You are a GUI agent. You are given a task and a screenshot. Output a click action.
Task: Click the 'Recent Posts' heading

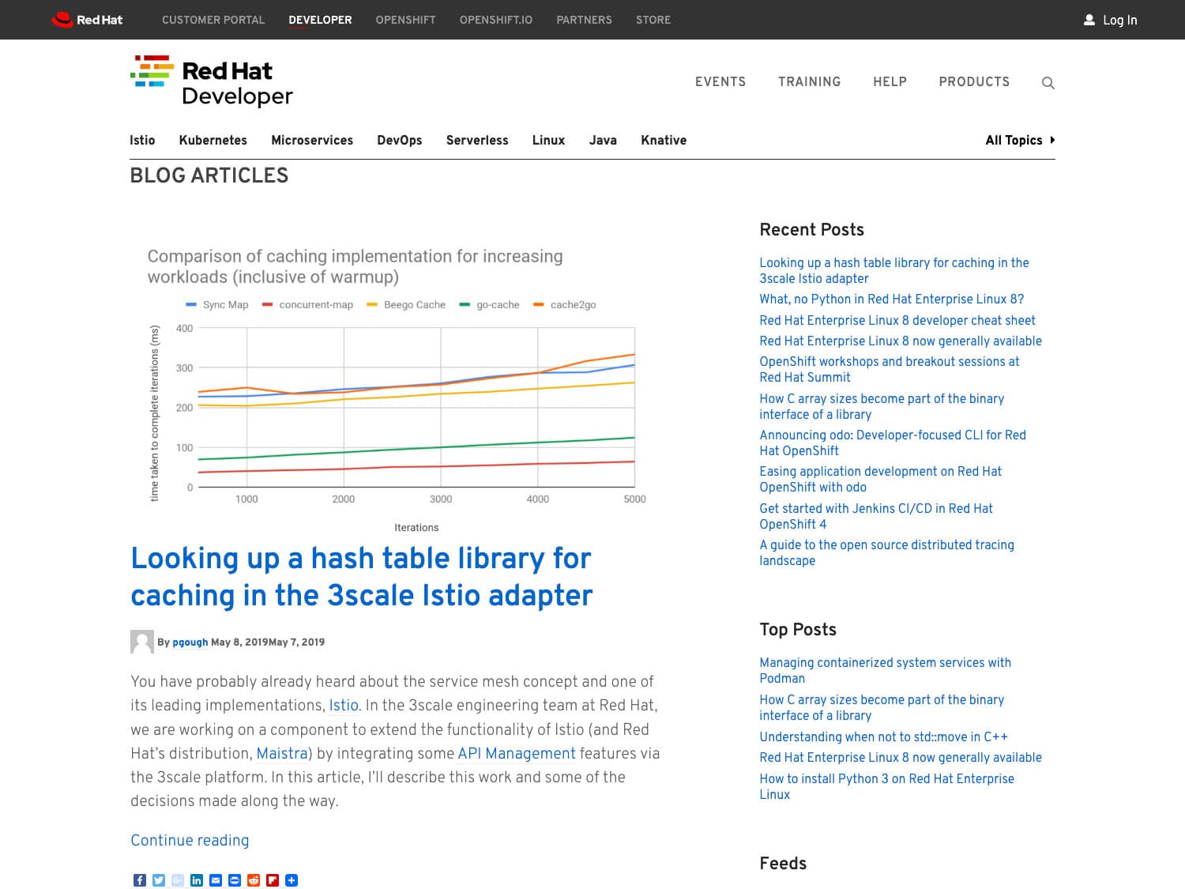click(811, 229)
